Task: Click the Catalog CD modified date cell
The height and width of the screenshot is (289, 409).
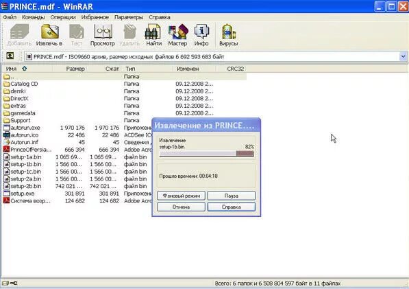Action: [195, 84]
